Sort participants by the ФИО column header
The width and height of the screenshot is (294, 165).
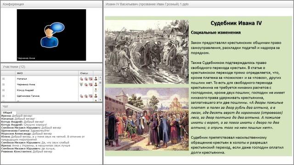point(47,73)
